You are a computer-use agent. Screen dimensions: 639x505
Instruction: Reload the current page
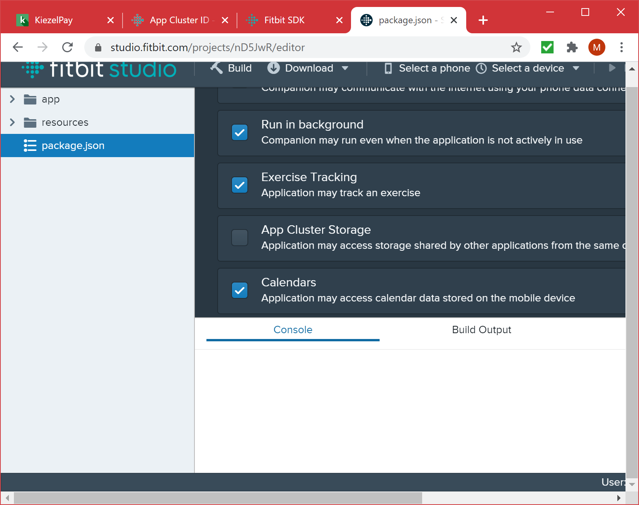click(67, 47)
